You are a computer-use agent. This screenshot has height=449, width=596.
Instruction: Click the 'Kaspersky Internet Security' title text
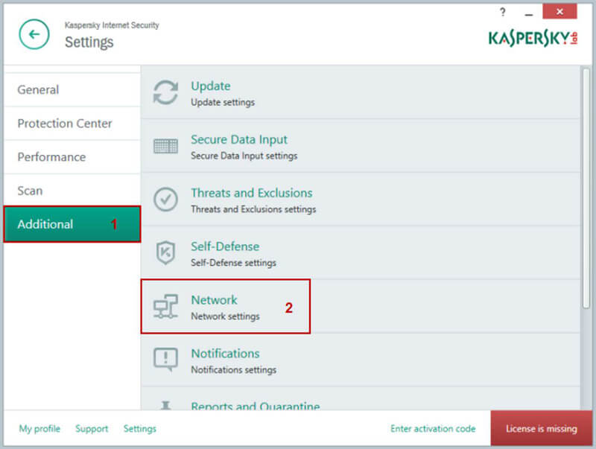(x=112, y=25)
